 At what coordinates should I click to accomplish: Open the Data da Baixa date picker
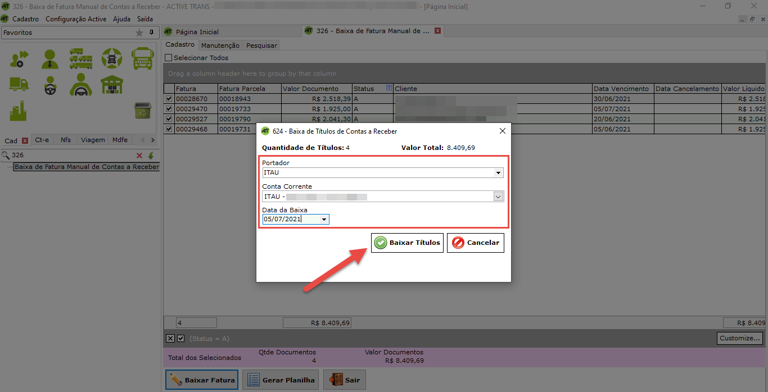324,220
